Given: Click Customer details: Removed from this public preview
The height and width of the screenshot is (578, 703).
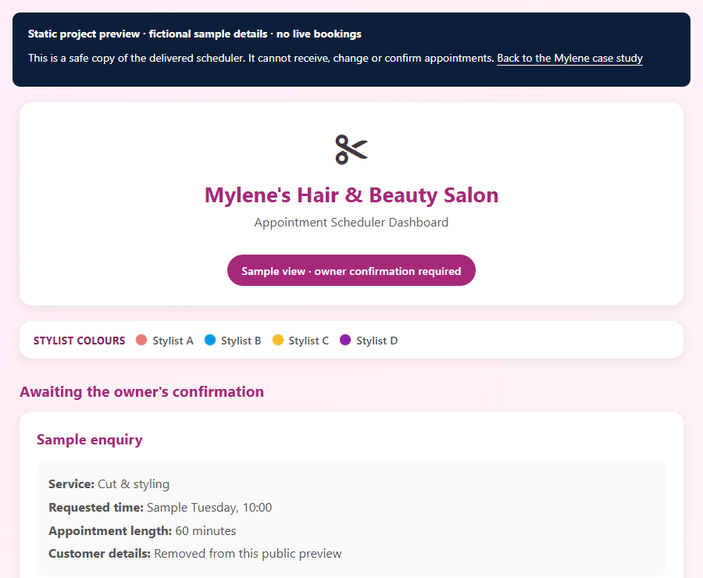Looking at the screenshot, I should point(195,554).
